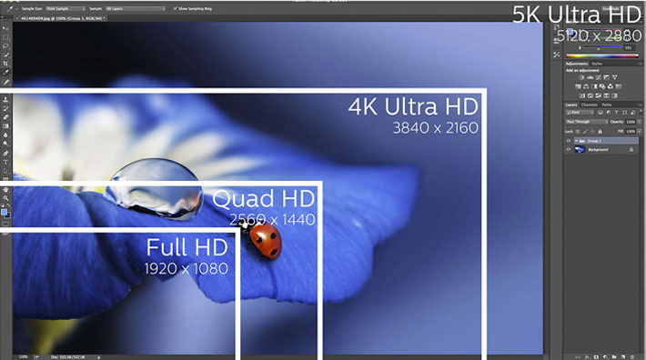Add a Threshold adjustment

coord(598,95)
